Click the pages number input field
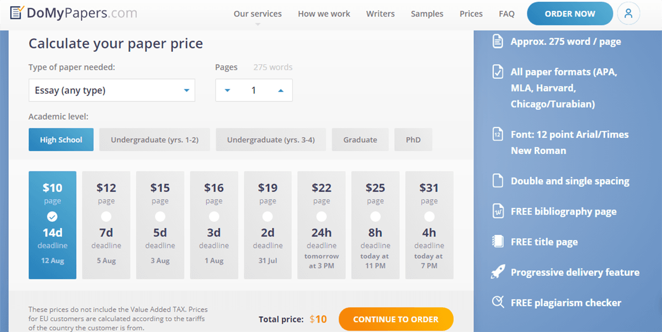Viewport: 662px width, 332px height. (254, 90)
